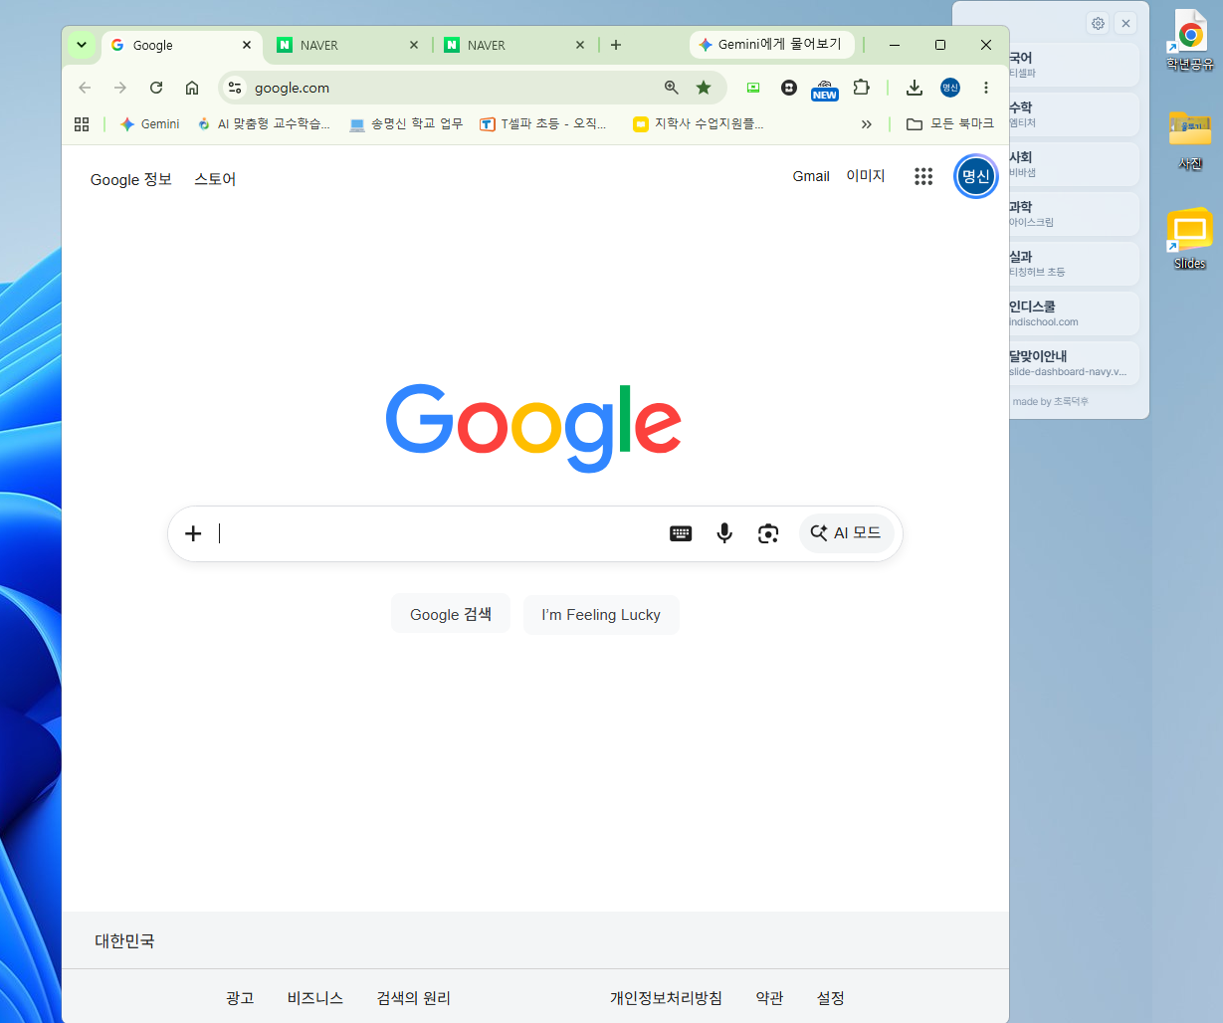Viewport: 1223px width, 1023px height.
Task: Open settings gear in side widget
Action: pos(1098,23)
